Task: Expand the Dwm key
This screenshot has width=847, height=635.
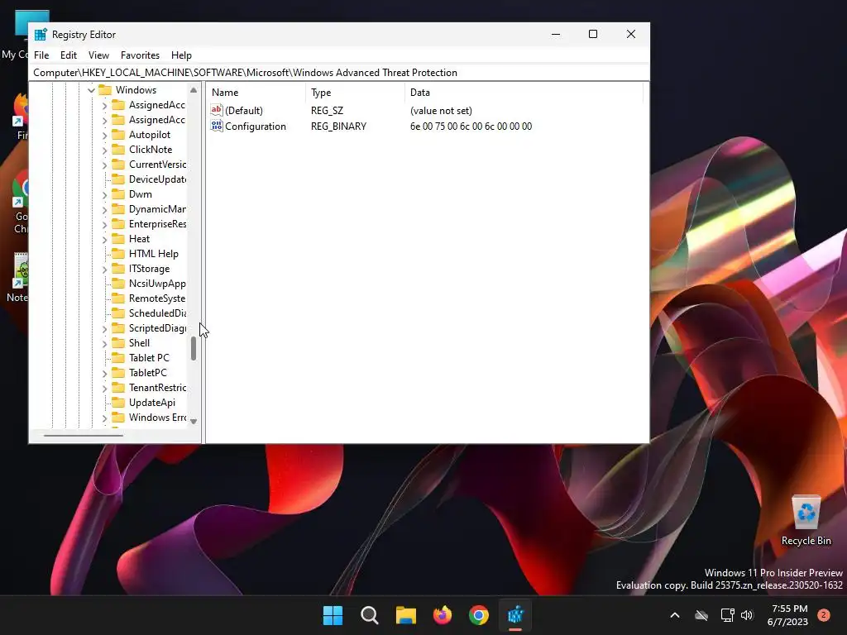Action: [x=105, y=194]
